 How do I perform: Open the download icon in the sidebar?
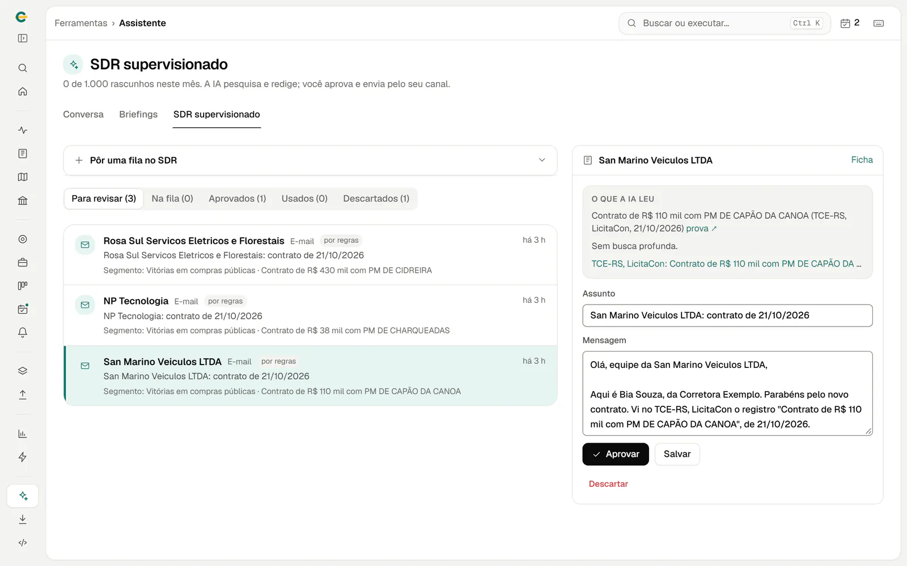(23, 519)
